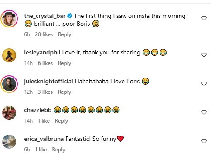The image size is (211, 160).
Task: Like lesleyandphil's comment with the heart icon
Action: (204, 55)
